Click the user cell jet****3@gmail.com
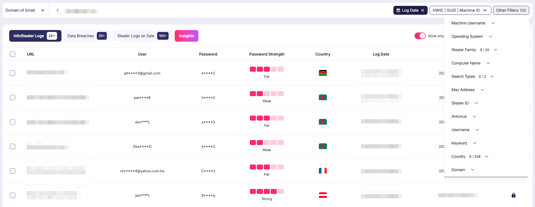Viewport: 535px width, 207px height. (x=142, y=73)
